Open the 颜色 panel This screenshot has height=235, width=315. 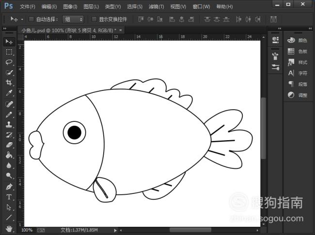click(298, 40)
